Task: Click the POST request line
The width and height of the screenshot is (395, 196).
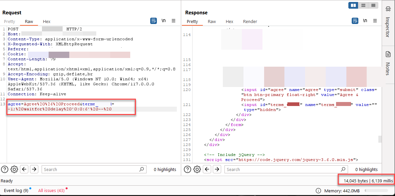Action: point(45,29)
